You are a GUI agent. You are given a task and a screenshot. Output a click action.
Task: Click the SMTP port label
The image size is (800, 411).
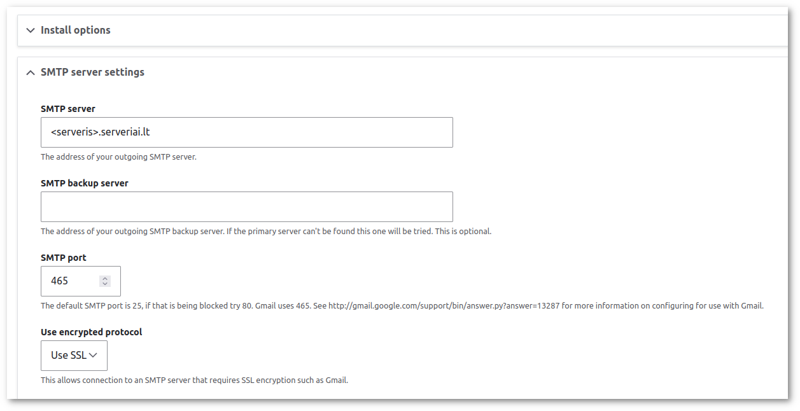(64, 258)
